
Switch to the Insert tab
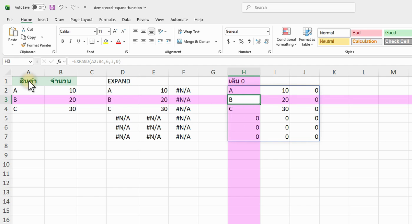point(43,20)
